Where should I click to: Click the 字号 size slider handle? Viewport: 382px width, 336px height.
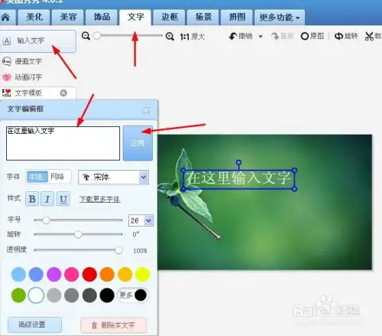(x=46, y=220)
